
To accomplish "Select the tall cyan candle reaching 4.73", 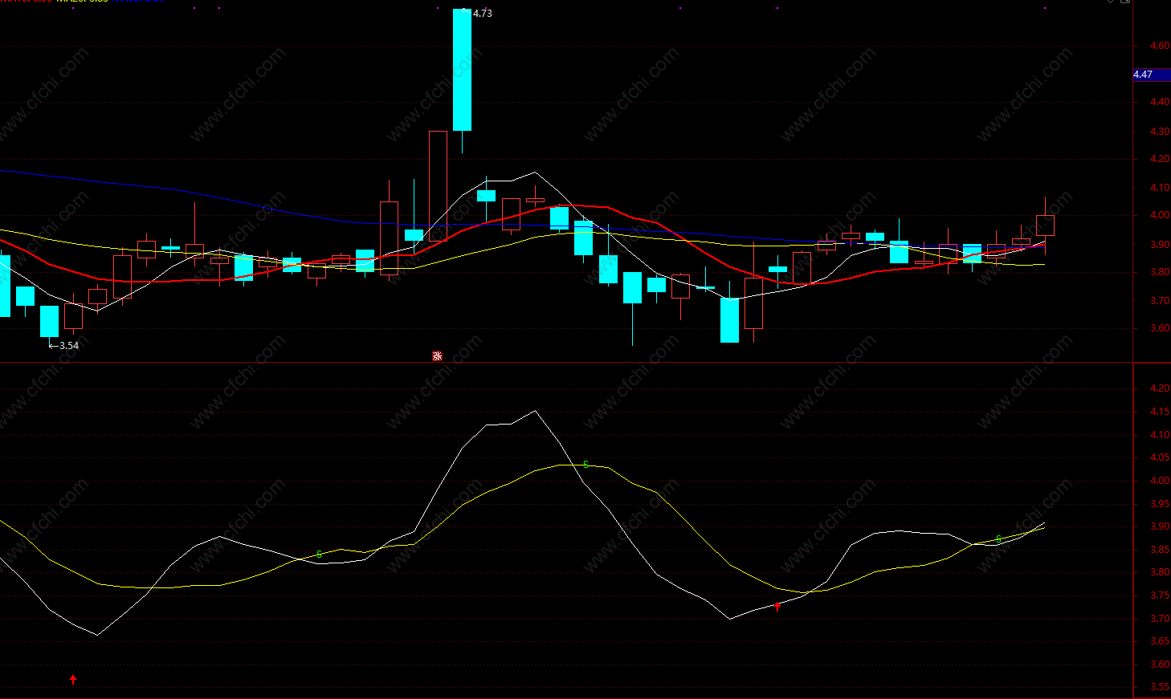I will click(x=462, y=70).
